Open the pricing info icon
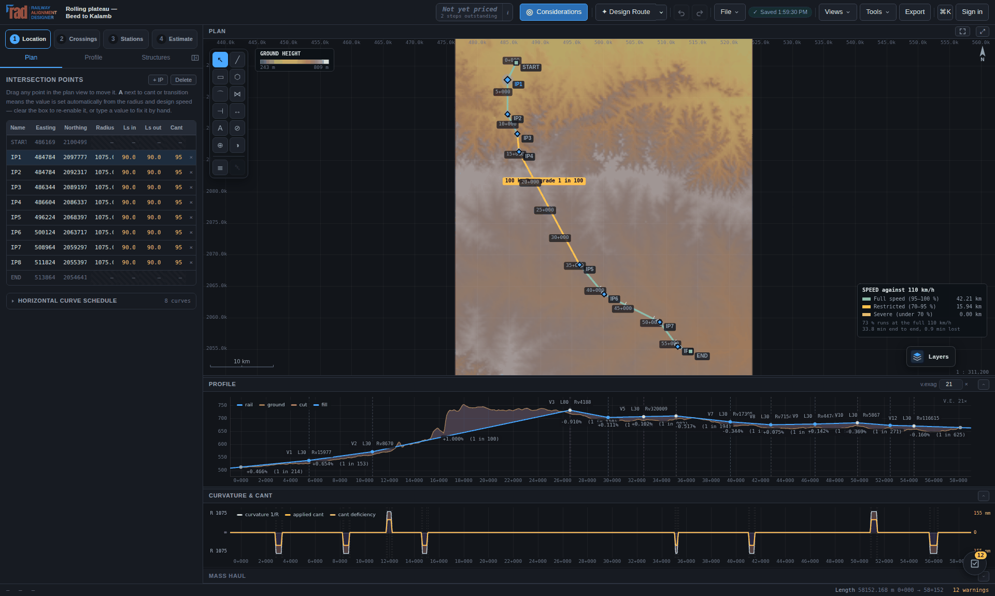 (x=507, y=12)
